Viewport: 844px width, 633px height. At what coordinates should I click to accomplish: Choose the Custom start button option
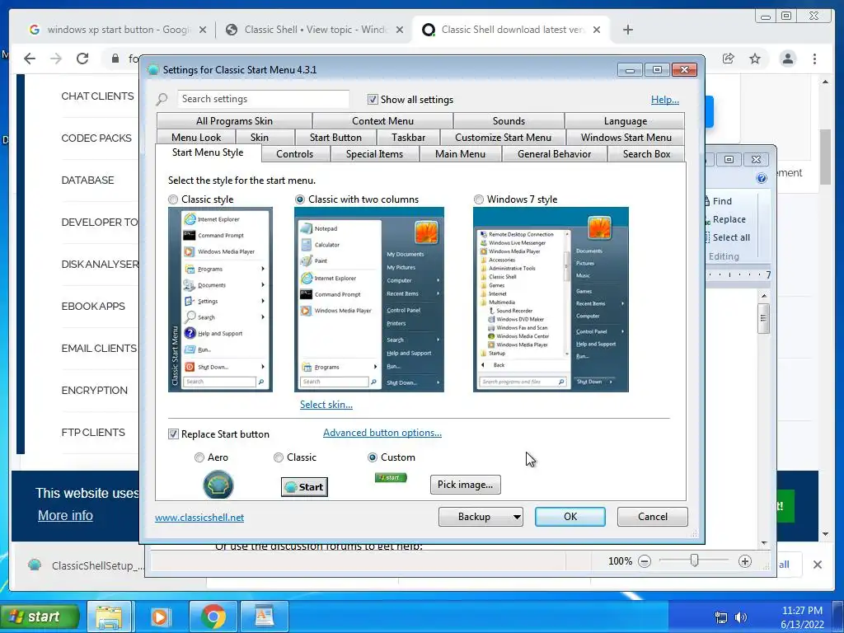[x=372, y=457]
